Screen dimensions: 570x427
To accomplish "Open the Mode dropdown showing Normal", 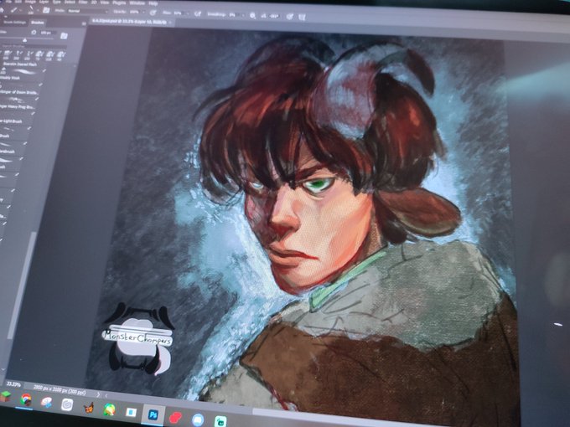I will pyautogui.click(x=86, y=11).
